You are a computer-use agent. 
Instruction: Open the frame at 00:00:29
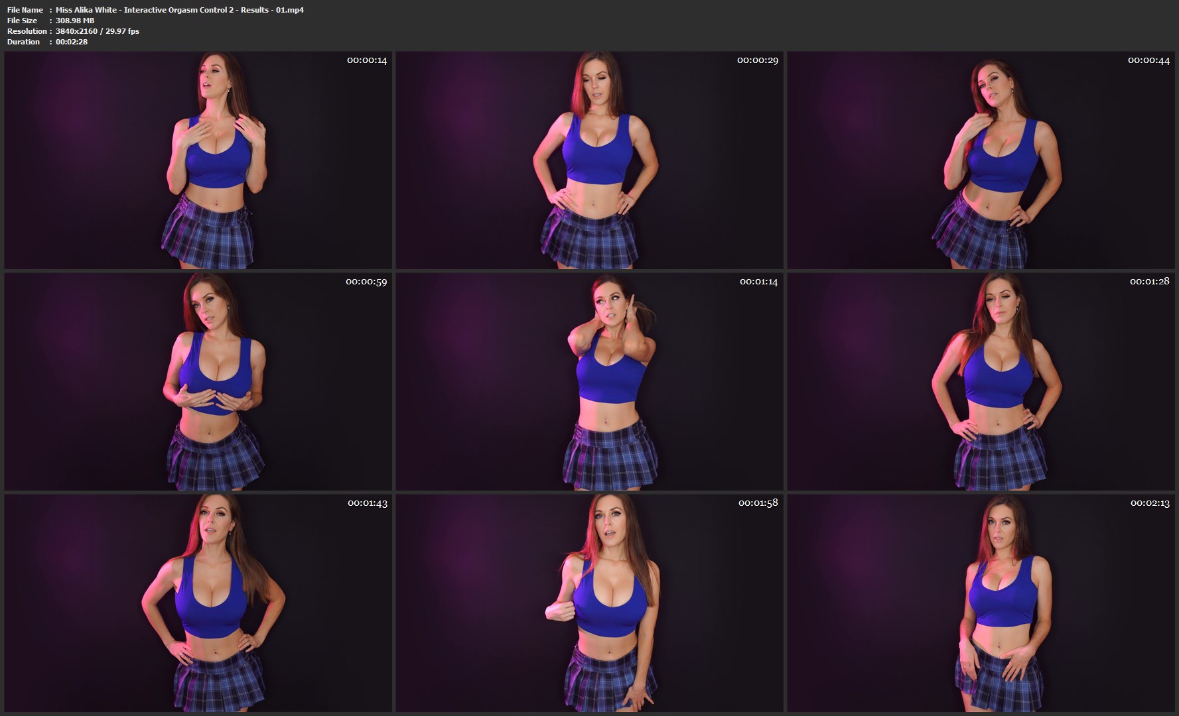pos(589,160)
